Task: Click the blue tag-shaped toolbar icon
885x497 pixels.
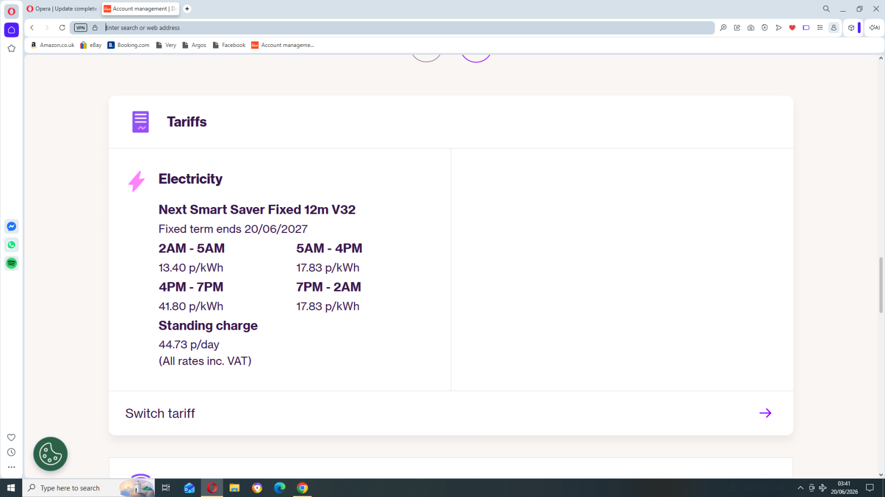Action: [806, 28]
